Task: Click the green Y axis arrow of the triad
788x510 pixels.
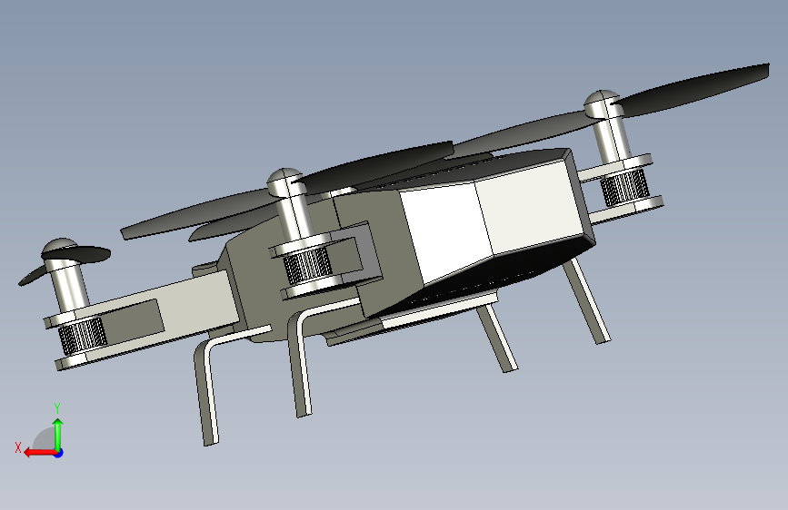Action: click(x=58, y=434)
